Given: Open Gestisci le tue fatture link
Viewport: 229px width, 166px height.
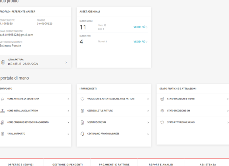Looking at the screenshot, I should click(100, 111).
